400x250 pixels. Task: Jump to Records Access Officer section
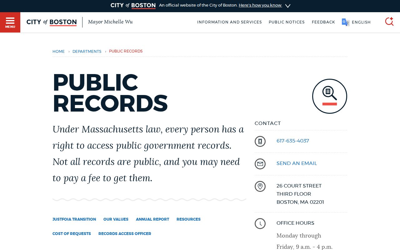pos(125,234)
